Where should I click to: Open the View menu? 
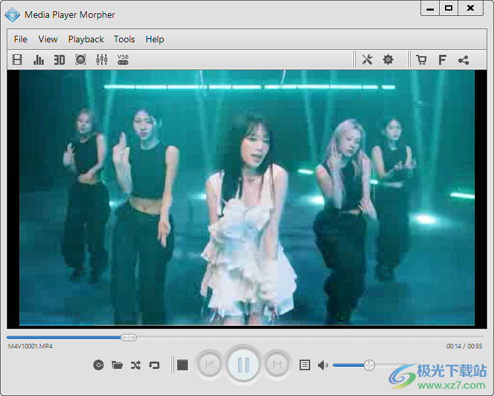tap(48, 40)
